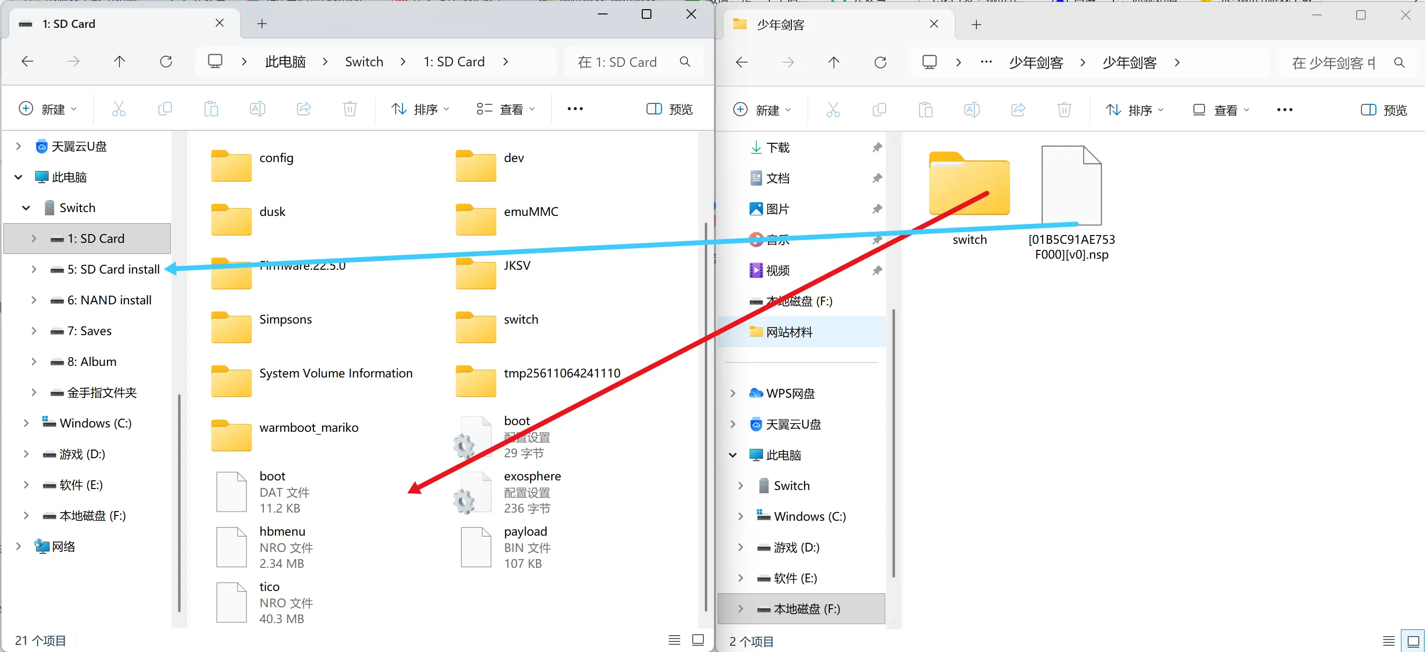Go up one level in SD Card window
Viewport: 1425px width, 652px height.
tap(119, 62)
